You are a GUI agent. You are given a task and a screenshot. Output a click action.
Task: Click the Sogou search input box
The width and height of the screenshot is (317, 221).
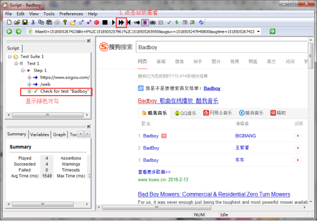pyautogui.click(x=222, y=48)
